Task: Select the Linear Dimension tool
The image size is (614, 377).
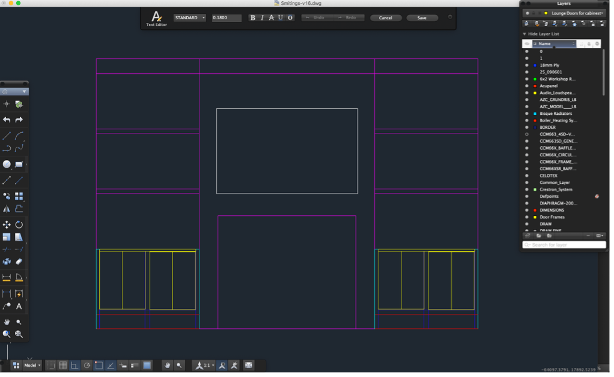Action: click(7, 277)
